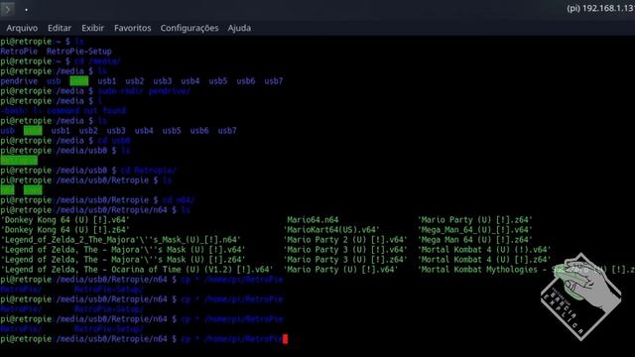Select Zelda Majora's Mask (U) [!].v64 file name
The width and height of the screenshot is (635, 357).
pyautogui.click(x=123, y=249)
